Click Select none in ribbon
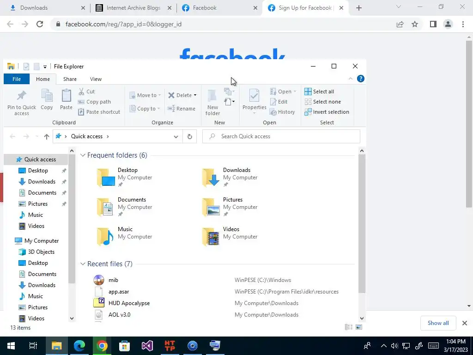Viewport: 473px width, 355px height. pos(322,102)
